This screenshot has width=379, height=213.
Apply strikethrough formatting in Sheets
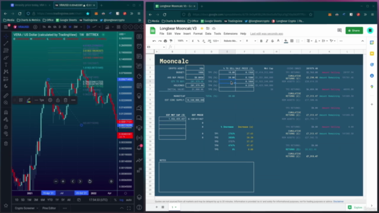(x=272, y=41)
